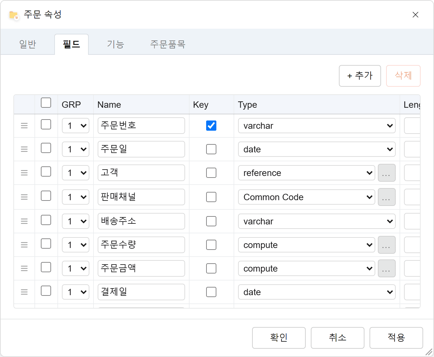Click the 배송주소 name input field
Screen dimensions: 434x357
[141, 221]
